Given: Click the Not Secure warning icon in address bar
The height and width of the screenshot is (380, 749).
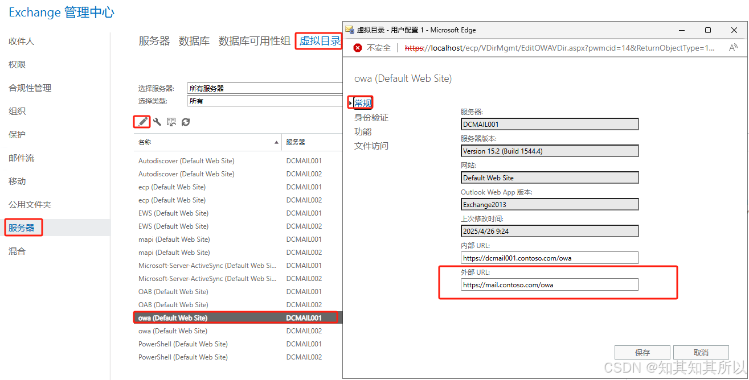Looking at the screenshot, I should (358, 48).
